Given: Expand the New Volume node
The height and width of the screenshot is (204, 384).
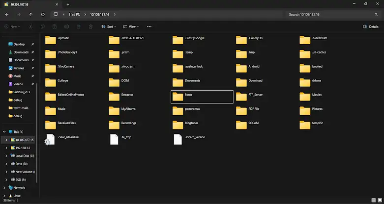Looking at the screenshot, I should [6, 172].
